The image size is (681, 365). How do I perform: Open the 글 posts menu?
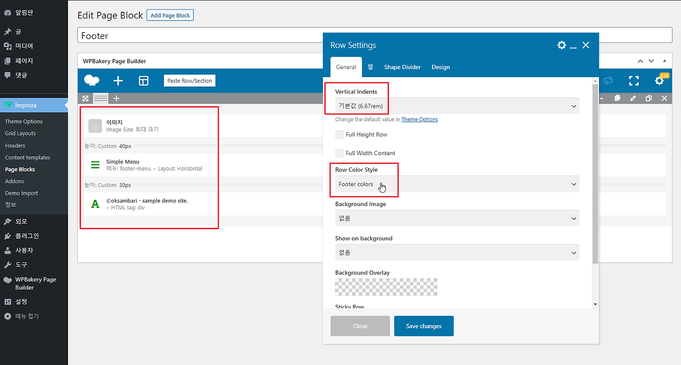[34, 32]
